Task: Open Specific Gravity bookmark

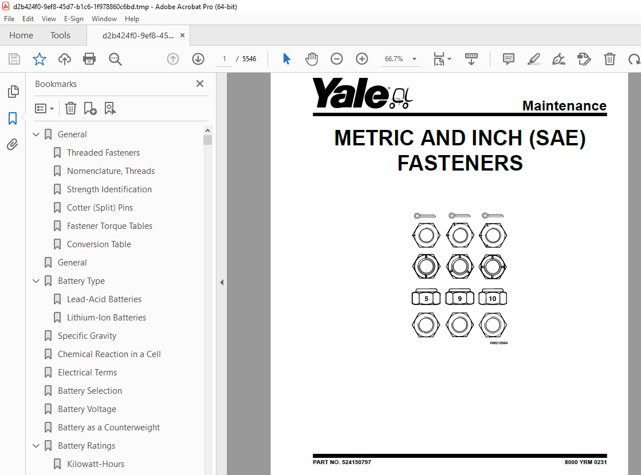Action: [87, 336]
